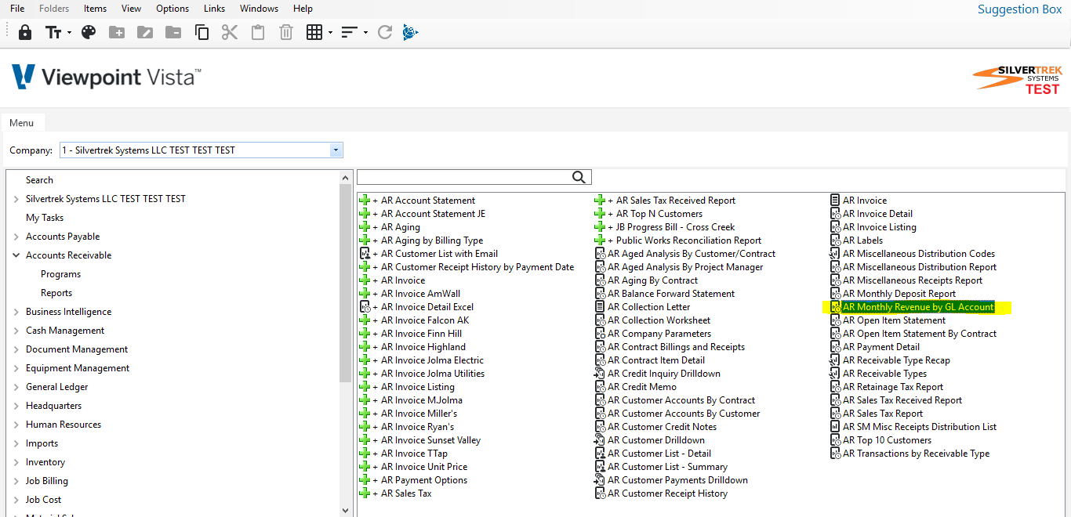Click the lock icon in the toolbar
The image size is (1071, 517).
25,32
